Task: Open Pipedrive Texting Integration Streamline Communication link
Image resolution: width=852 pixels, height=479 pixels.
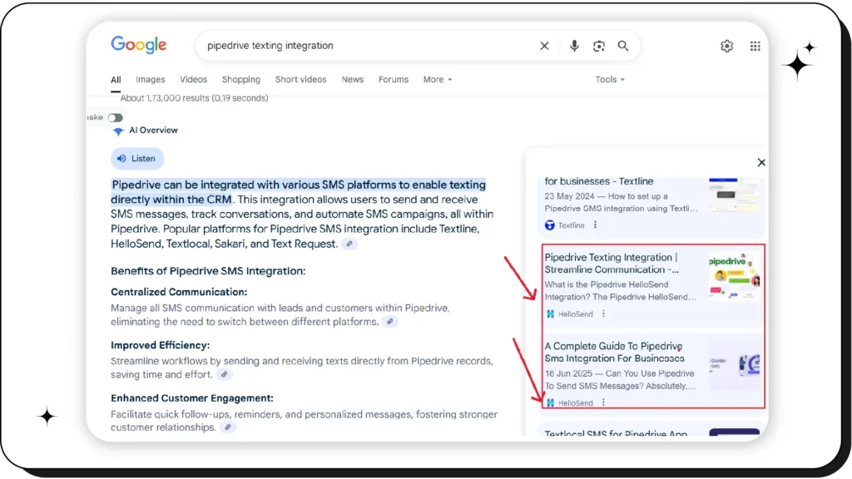Action: coord(612,264)
